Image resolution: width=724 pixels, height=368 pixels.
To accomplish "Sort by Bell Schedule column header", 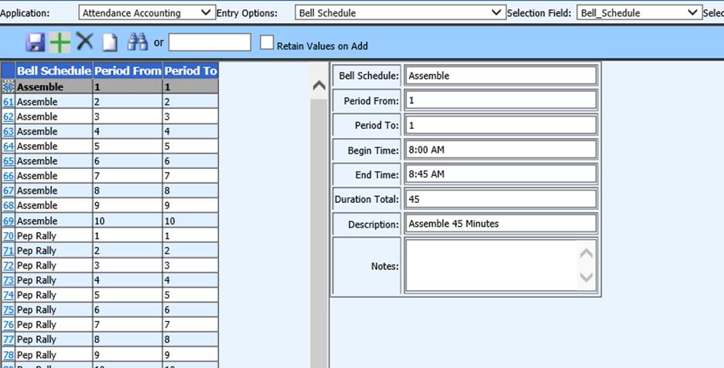I will click(54, 70).
